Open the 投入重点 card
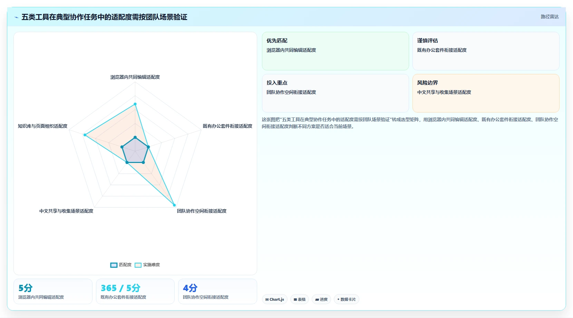Viewport: 573px width, 318px height. [x=336, y=93]
